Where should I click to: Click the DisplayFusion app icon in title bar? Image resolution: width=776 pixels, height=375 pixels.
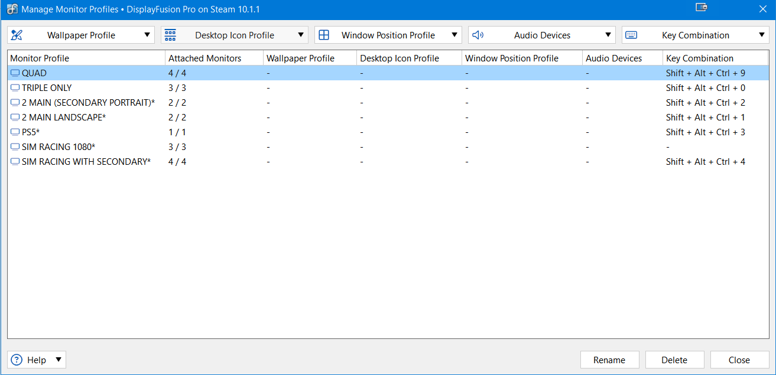11,9
